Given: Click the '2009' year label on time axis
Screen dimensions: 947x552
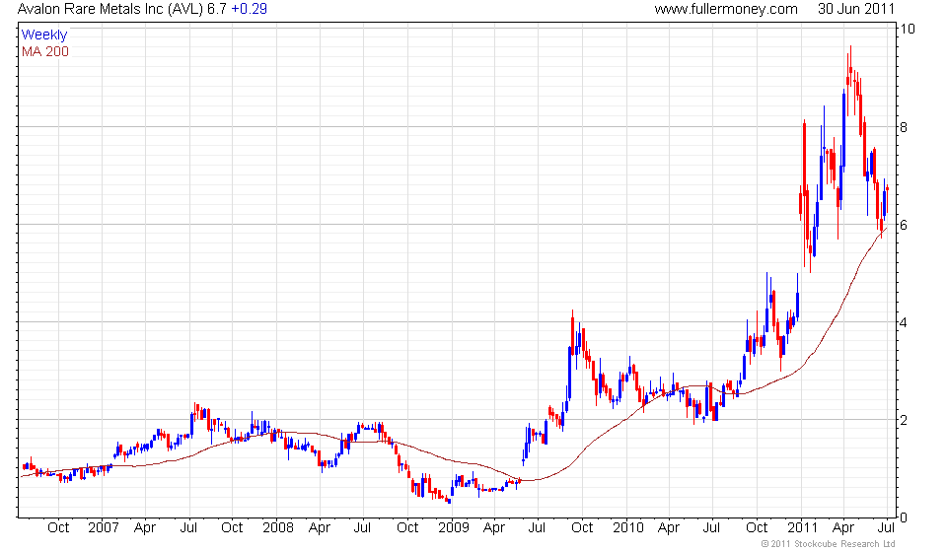Looking at the screenshot, I should tap(453, 528).
